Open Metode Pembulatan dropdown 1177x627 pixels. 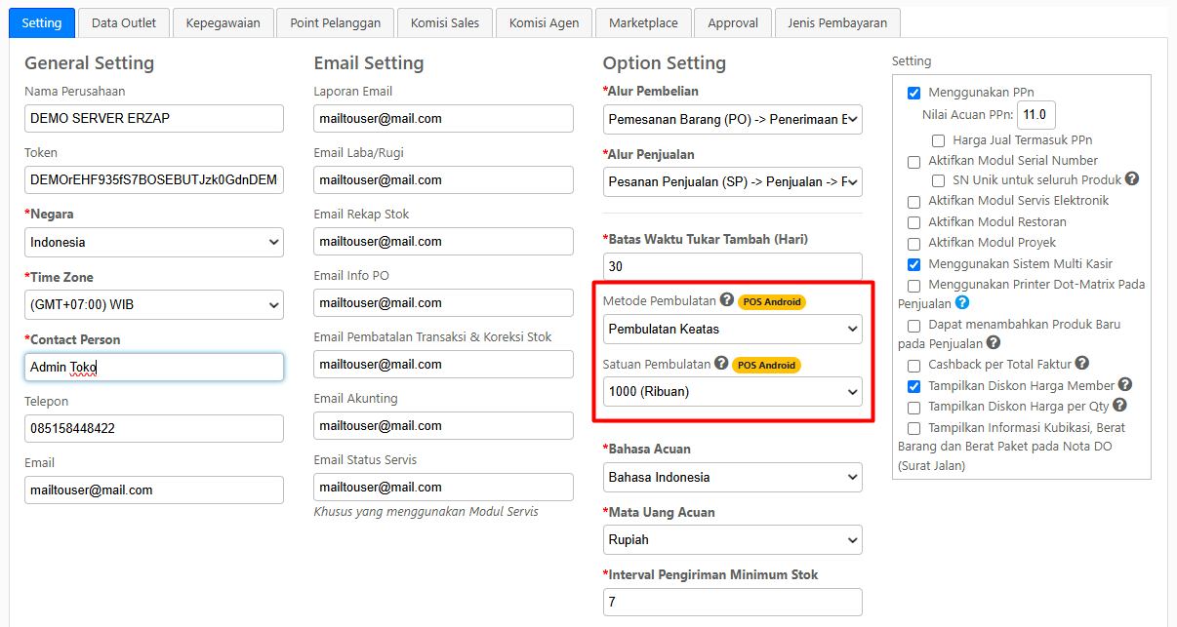pos(732,330)
